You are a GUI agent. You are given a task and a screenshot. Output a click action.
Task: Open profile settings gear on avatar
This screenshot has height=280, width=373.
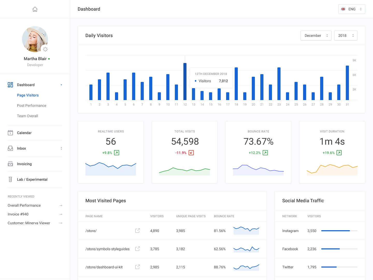(x=45, y=49)
